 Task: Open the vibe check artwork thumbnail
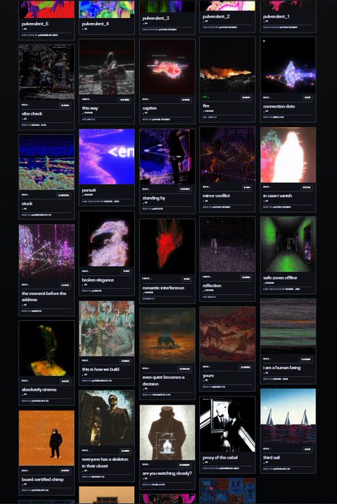[47, 73]
